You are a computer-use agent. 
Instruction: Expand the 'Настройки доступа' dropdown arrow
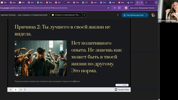(147, 15)
